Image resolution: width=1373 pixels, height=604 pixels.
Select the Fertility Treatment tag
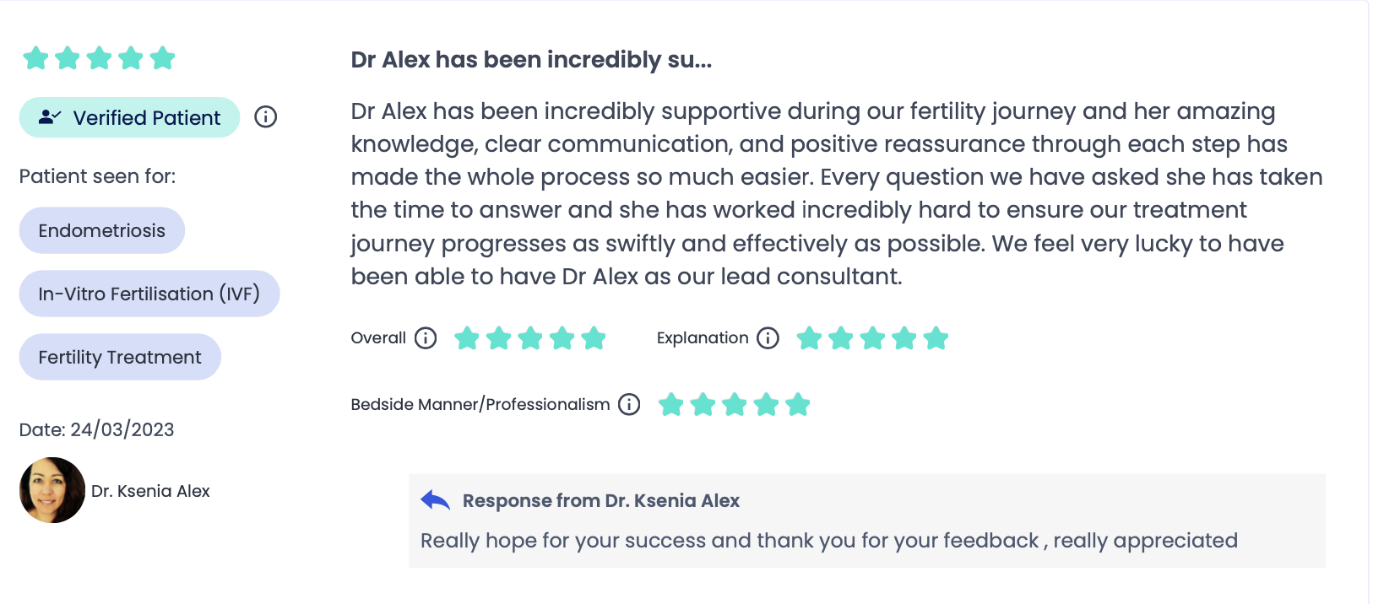tap(120, 357)
